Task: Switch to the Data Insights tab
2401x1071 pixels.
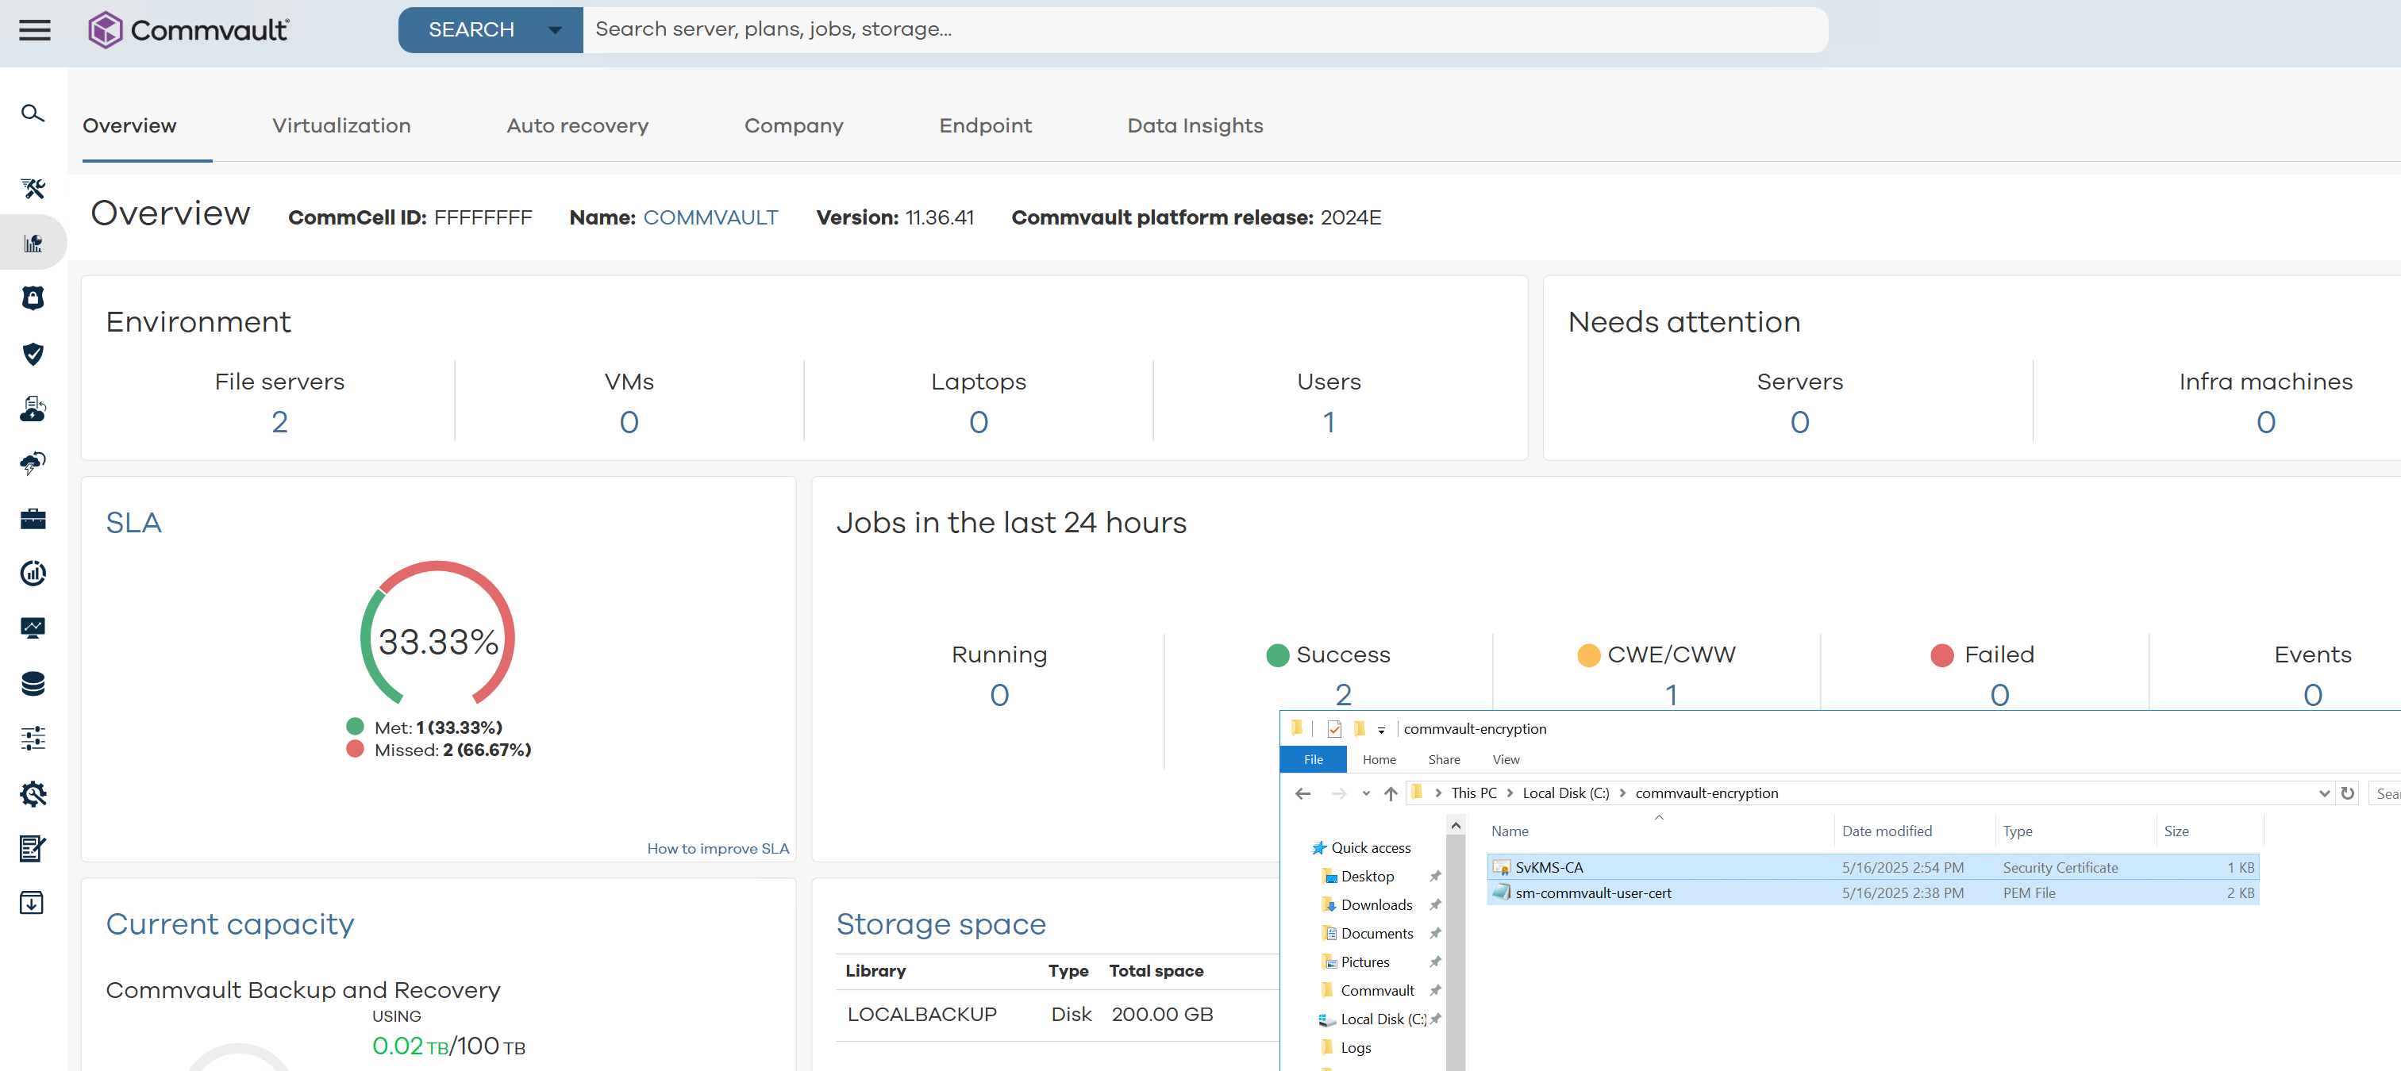Action: click(x=1195, y=125)
